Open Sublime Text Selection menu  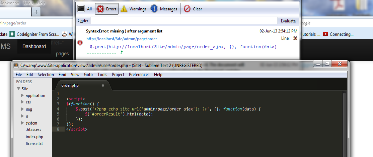(x=46, y=74)
